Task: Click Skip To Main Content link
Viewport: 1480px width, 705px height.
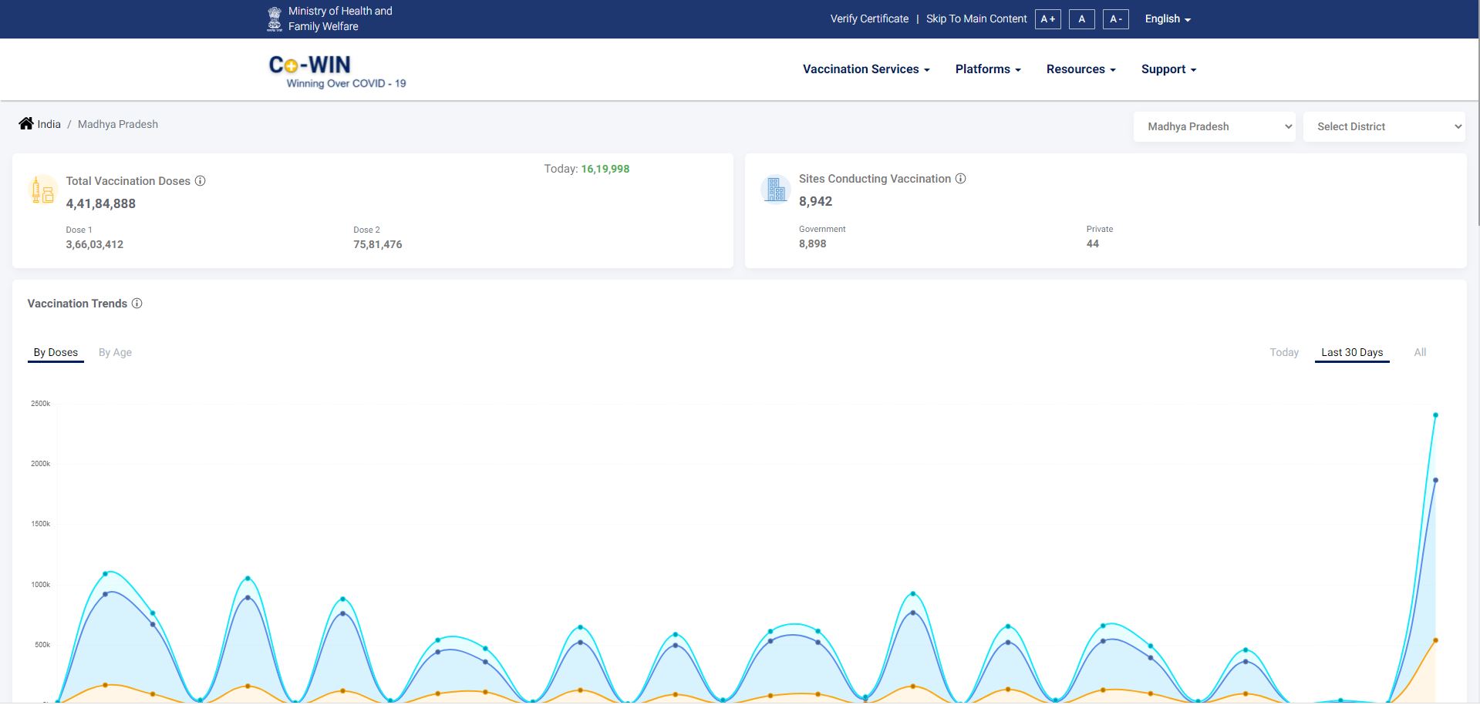Action: pos(976,18)
